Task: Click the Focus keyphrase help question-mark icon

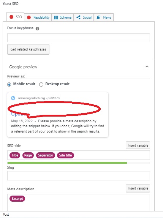Action: pyautogui.click(x=37, y=28)
